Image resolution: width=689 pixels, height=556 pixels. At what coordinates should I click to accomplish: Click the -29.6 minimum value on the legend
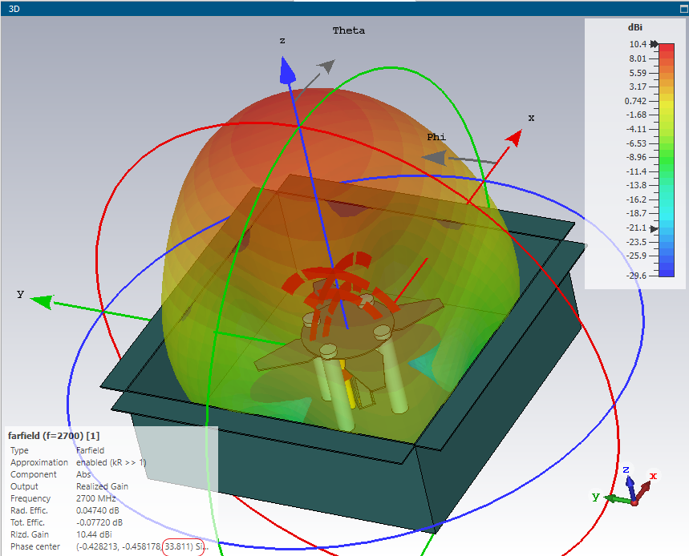(636, 276)
